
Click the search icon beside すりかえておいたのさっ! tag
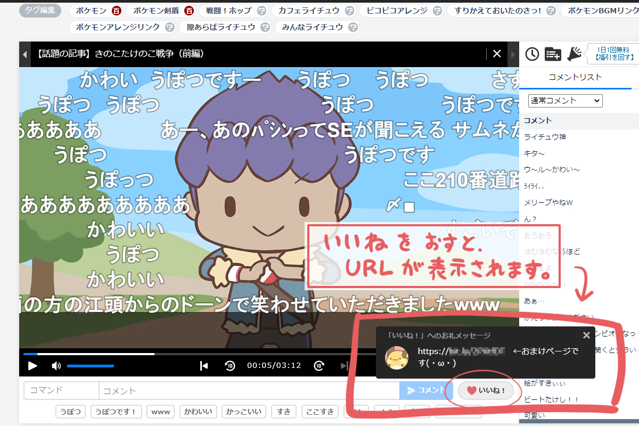[x=551, y=11]
